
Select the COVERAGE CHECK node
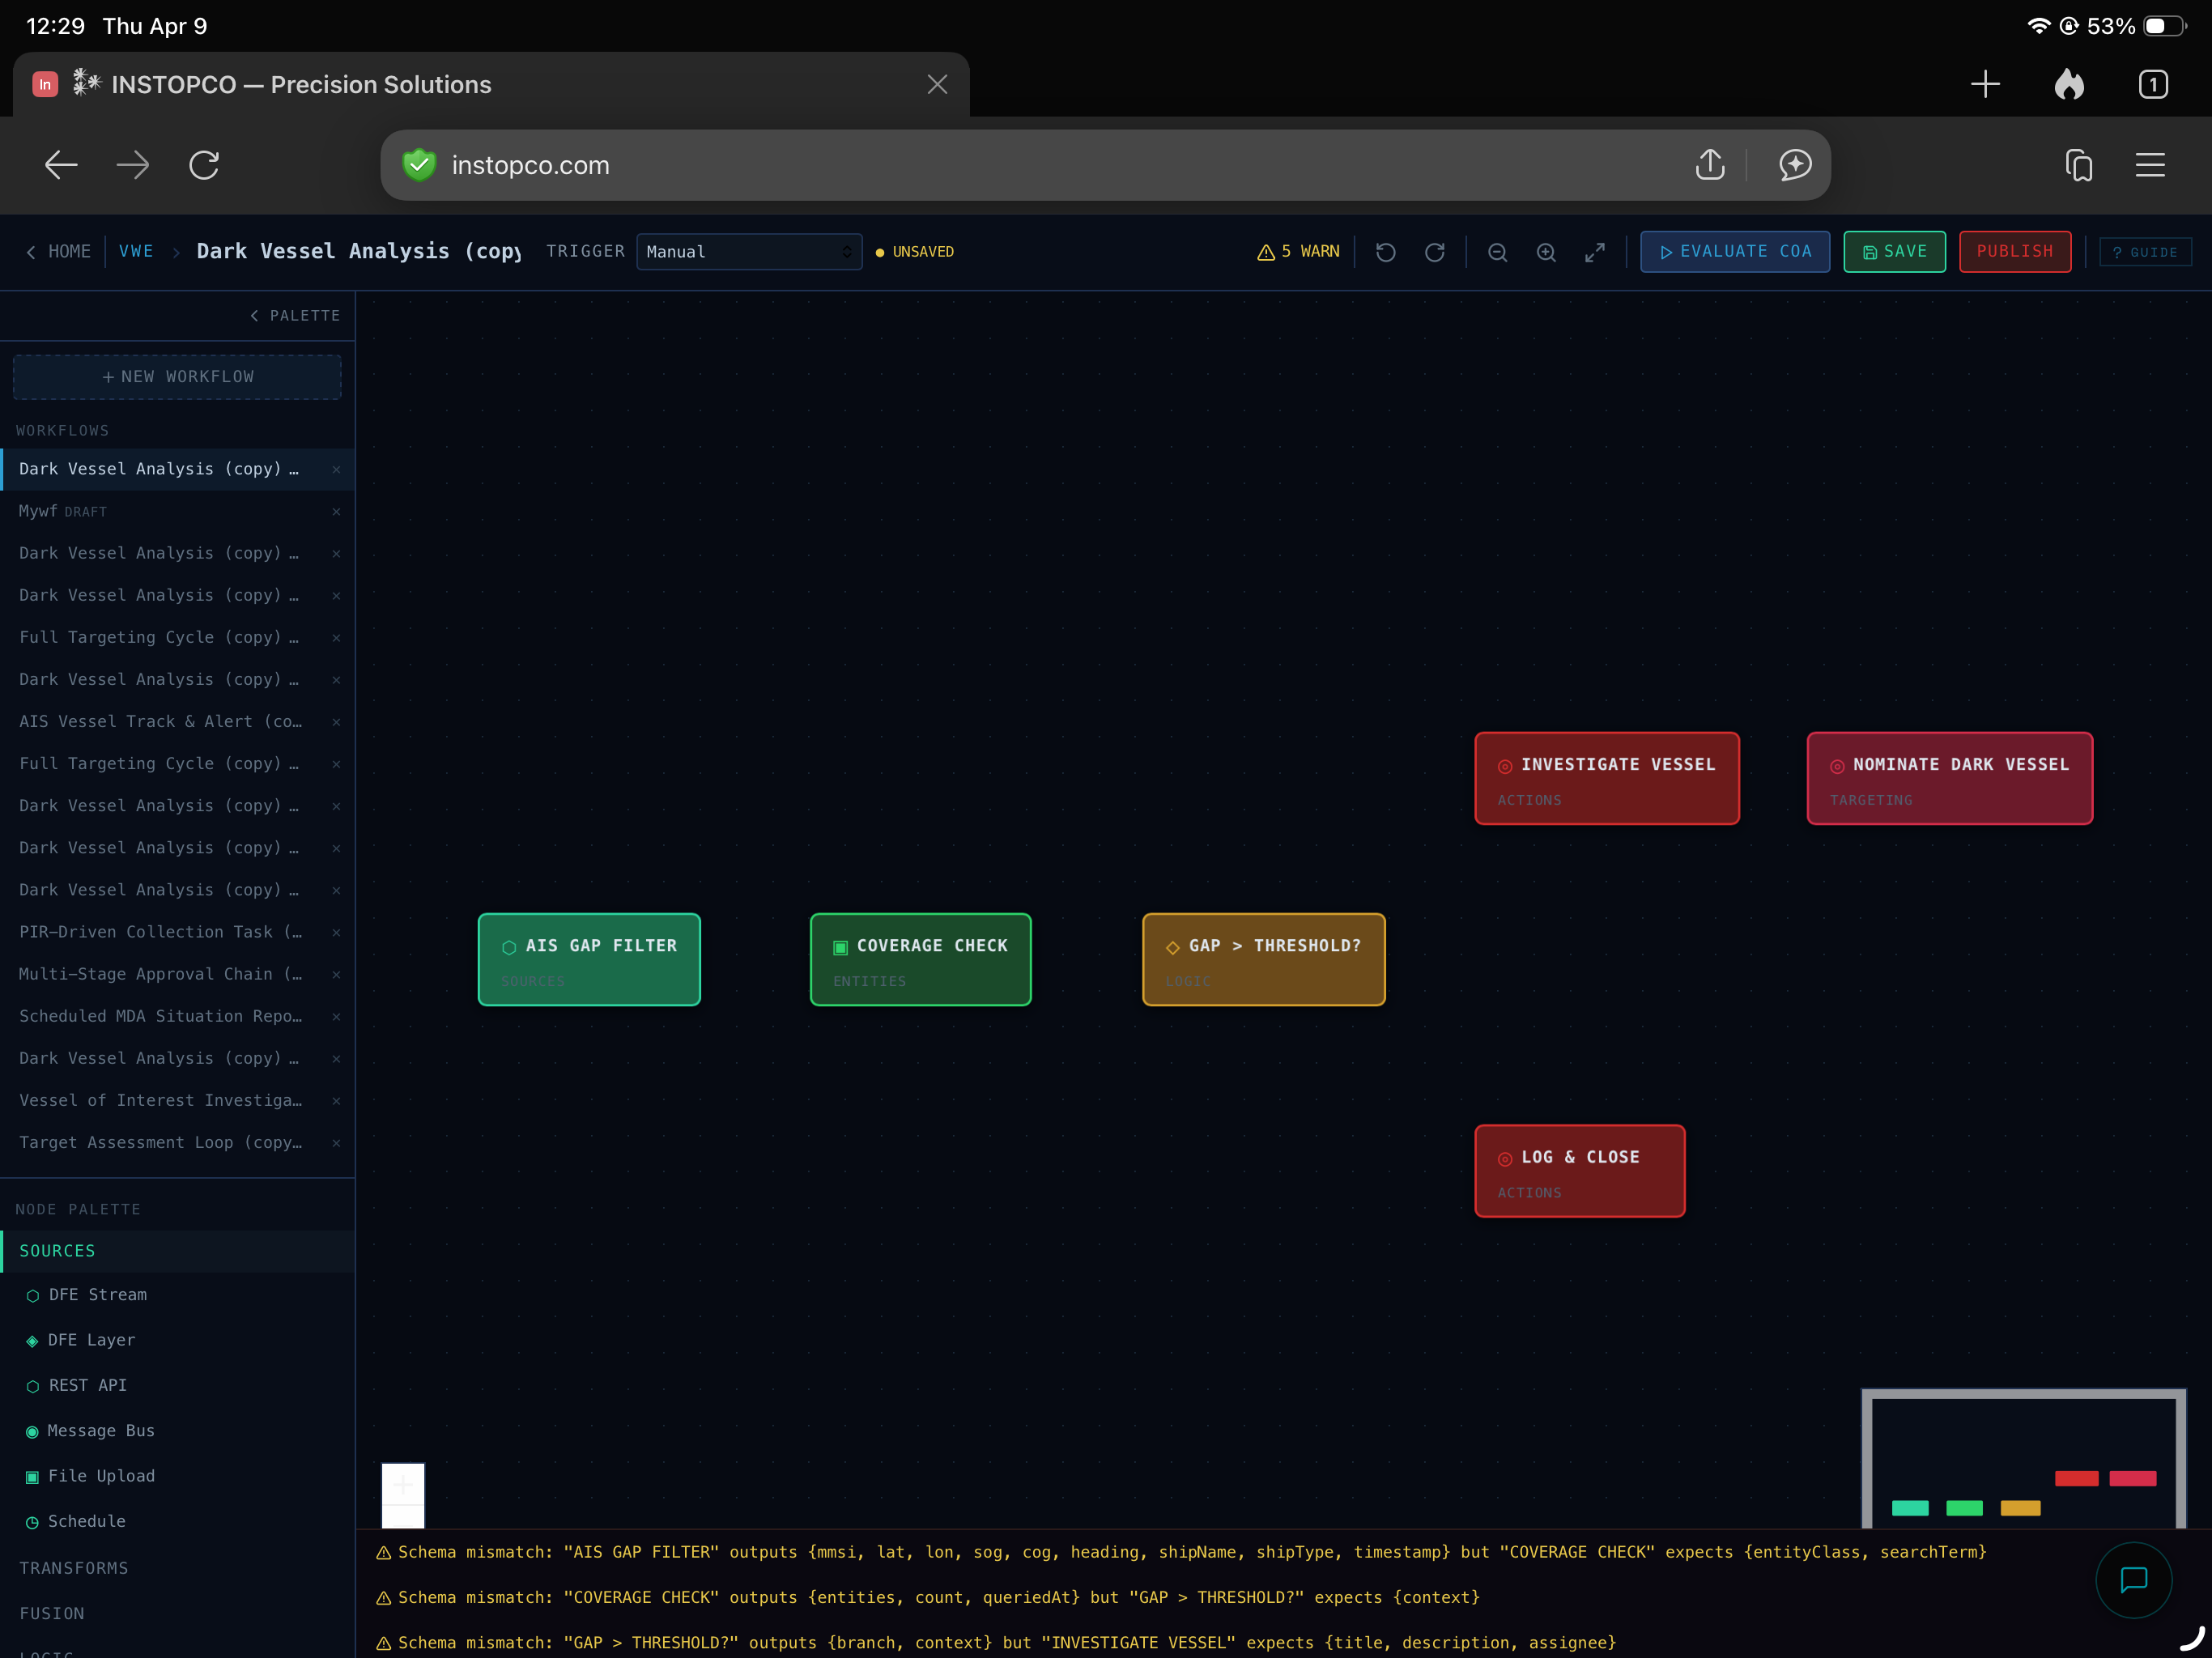coord(920,960)
